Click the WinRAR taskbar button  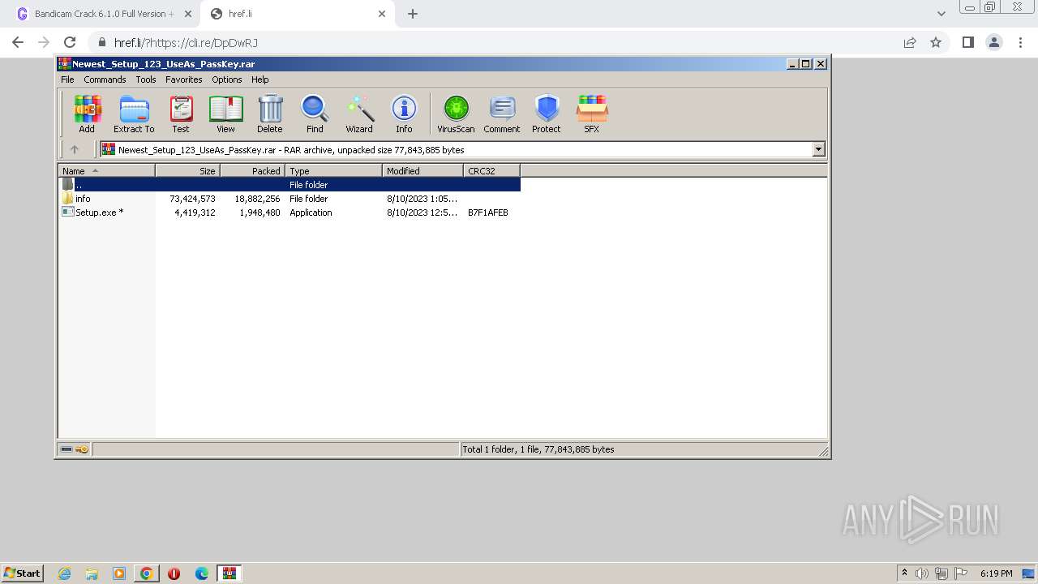tap(229, 573)
